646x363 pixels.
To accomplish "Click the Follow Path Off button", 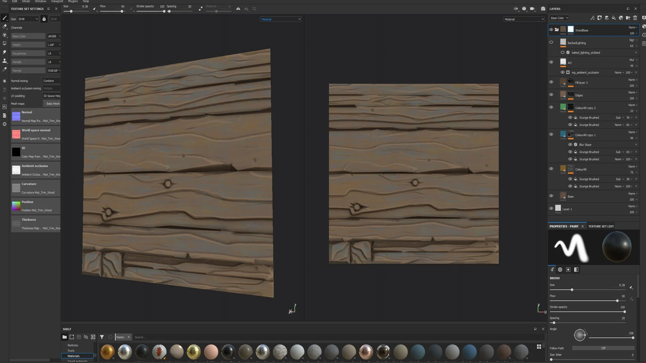I will [603, 348].
